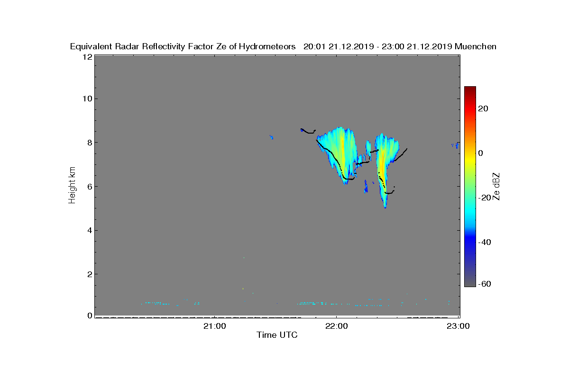Click the height tick label 0
This screenshot has width=569, height=379.
[89, 316]
